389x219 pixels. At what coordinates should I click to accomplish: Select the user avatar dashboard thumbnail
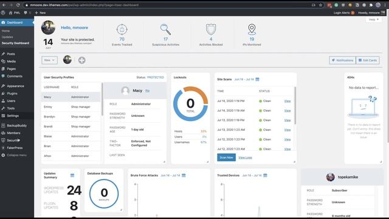click(x=67, y=60)
